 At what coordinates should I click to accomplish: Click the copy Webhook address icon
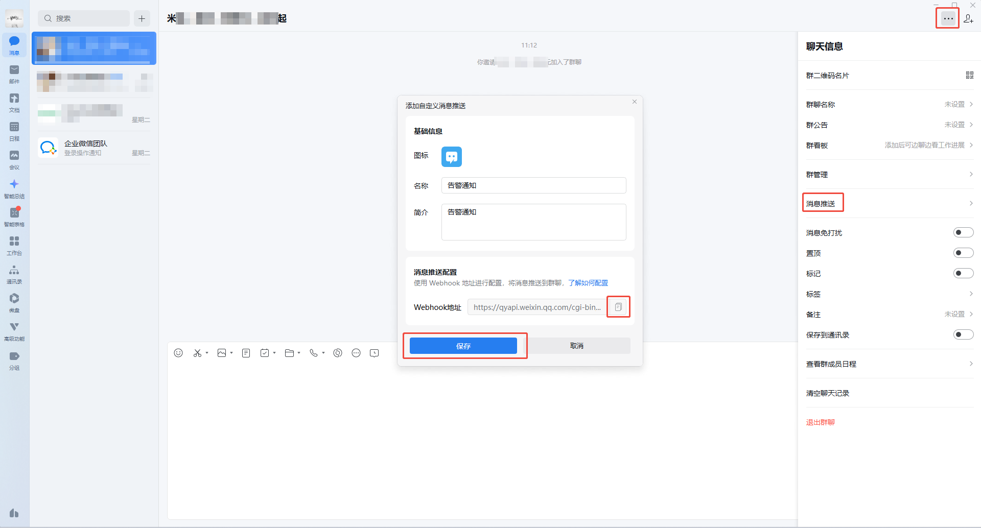618,307
